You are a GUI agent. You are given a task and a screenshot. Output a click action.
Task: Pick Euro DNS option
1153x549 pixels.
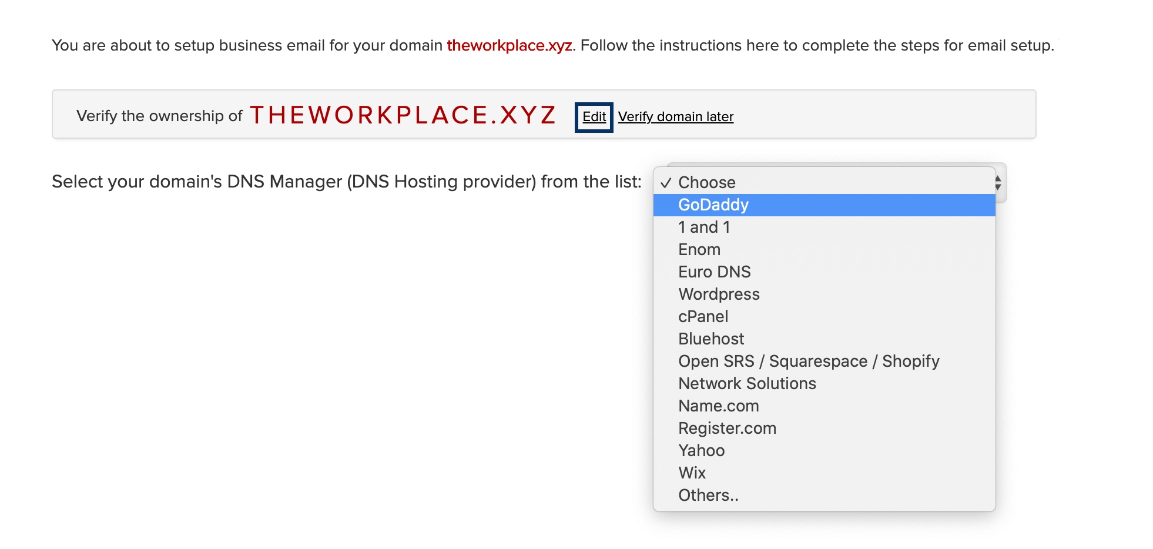824,272
